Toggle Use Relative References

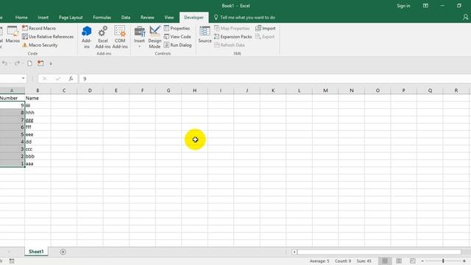tap(48, 37)
